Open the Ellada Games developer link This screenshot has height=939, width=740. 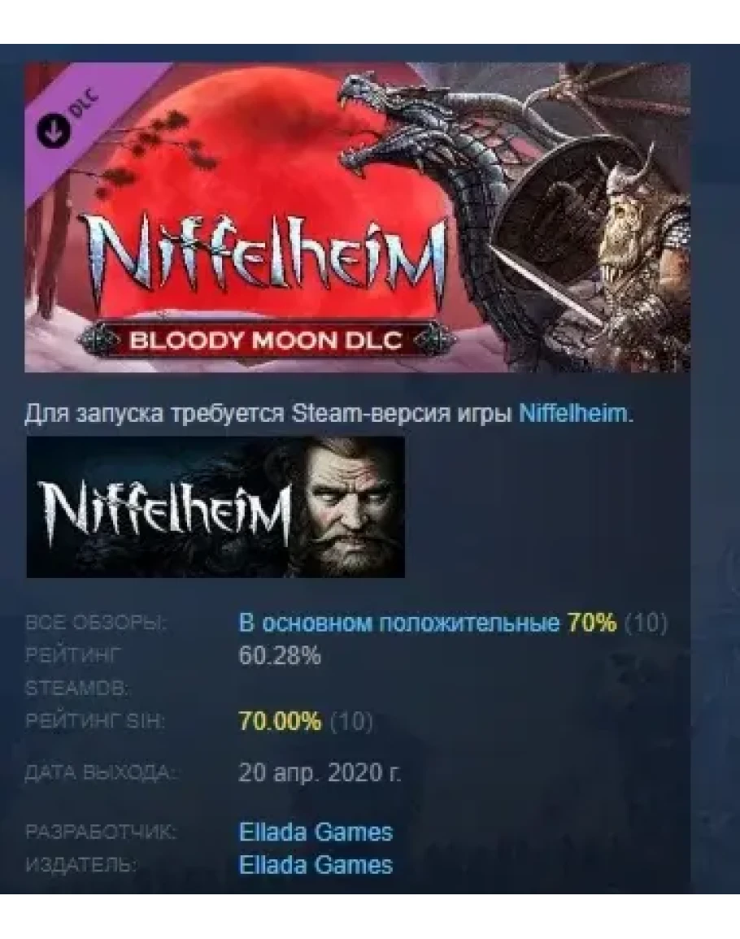click(x=316, y=832)
